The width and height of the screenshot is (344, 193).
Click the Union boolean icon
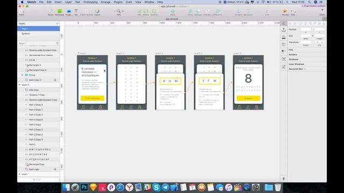pos(190,12)
